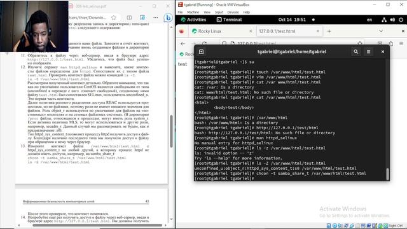Click the new tab icon in terminal header

click(x=201, y=52)
